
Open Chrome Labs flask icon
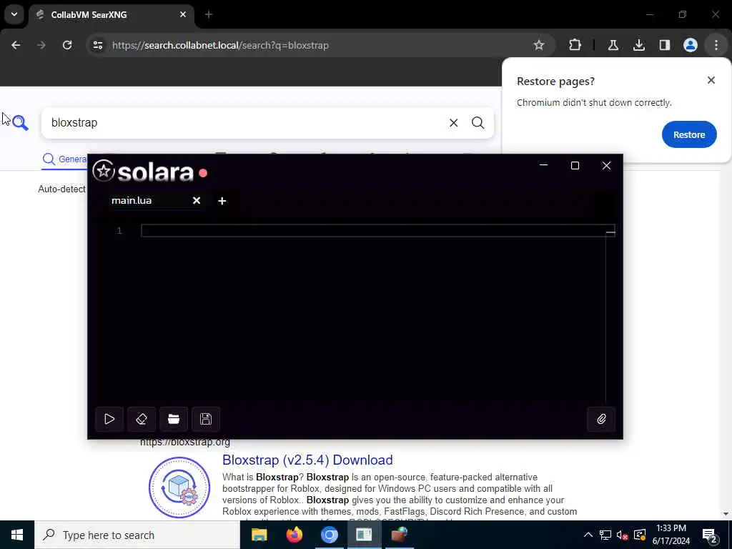(613, 45)
